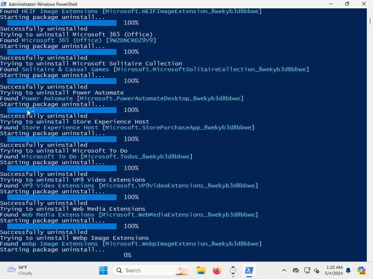Image resolution: width=373 pixels, height=279 pixels.
Task: Click the HEIF Image Extensions uninstall progress bar
Action: click(x=62, y=23)
